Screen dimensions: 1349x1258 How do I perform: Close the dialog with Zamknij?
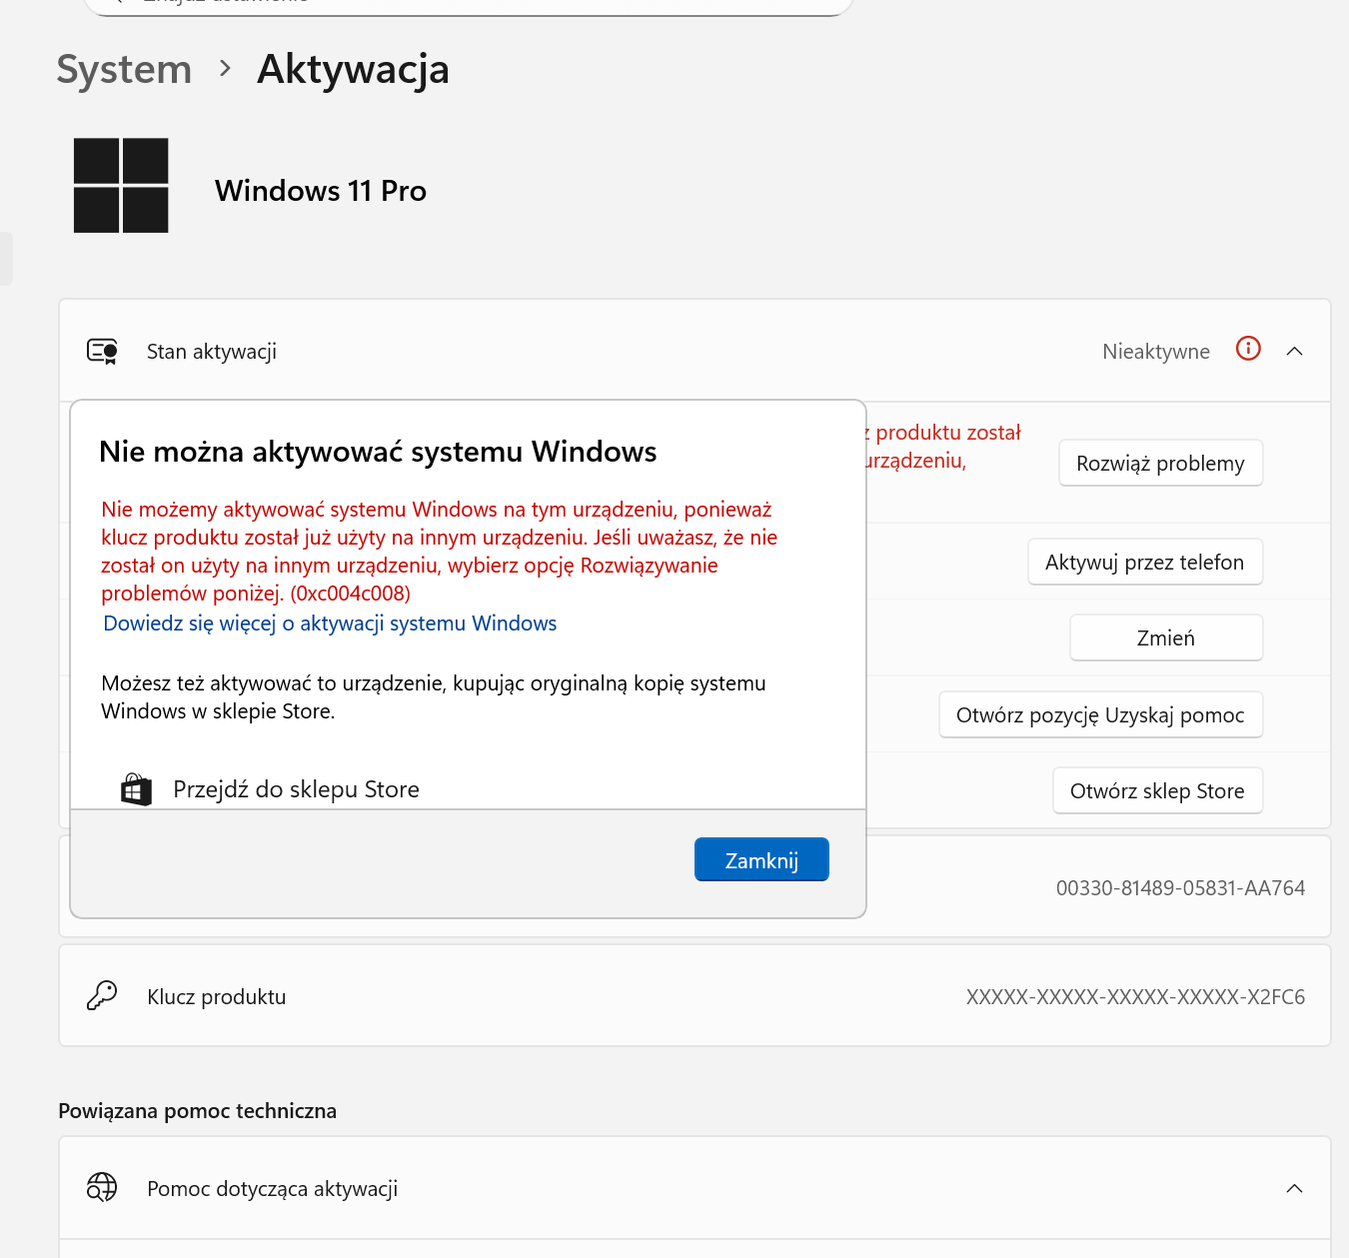(x=761, y=859)
